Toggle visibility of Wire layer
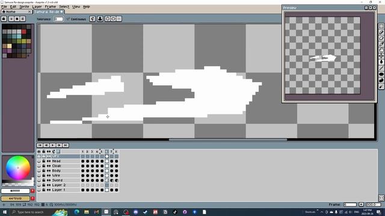The height and width of the screenshot is (216, 385). coord(39,175)
